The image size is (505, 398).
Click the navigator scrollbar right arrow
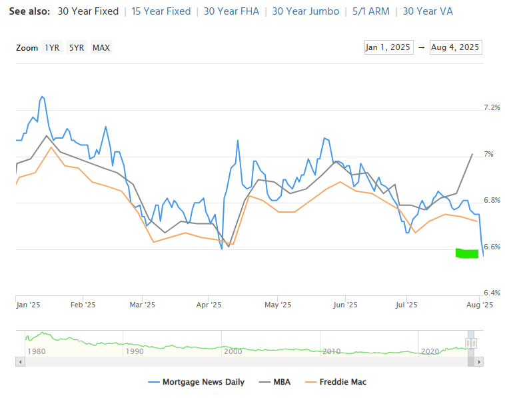tap(479, 361)
